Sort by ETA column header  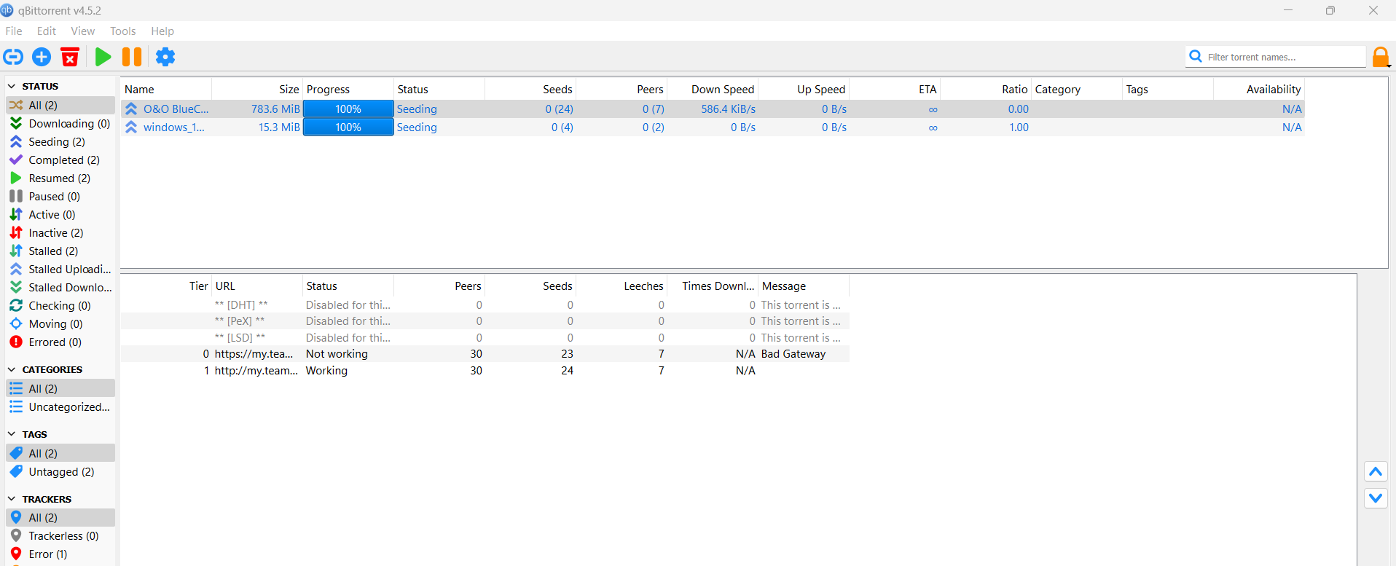point(895,89)
